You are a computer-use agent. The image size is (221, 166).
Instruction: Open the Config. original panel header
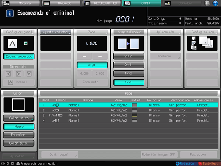point(19,32)
